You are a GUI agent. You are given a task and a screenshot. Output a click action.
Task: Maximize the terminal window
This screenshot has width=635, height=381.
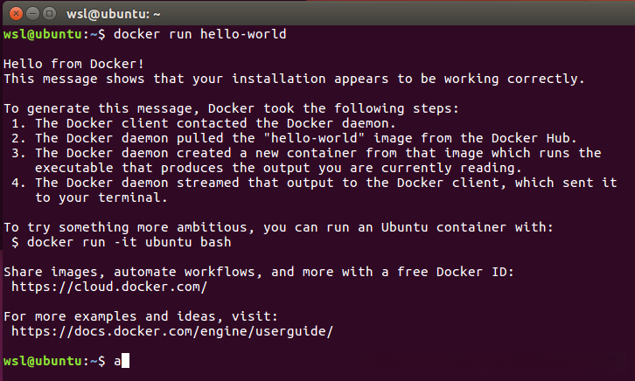click(x=48, y=13)
